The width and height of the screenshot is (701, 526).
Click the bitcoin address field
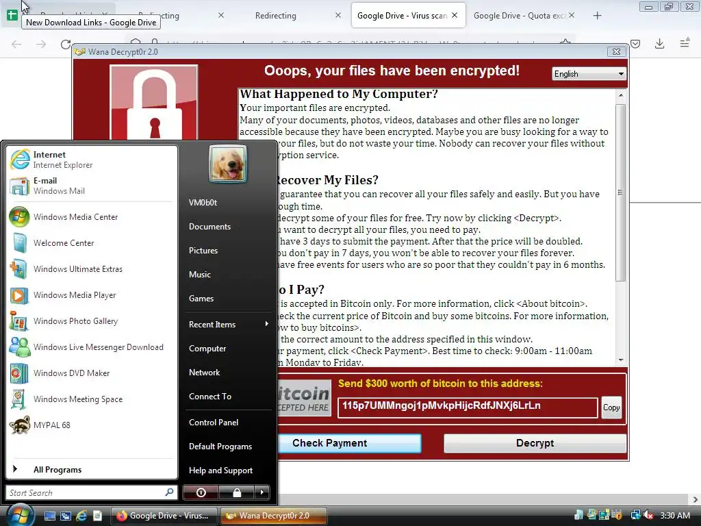pyautogui.click(x=468, y=408)
